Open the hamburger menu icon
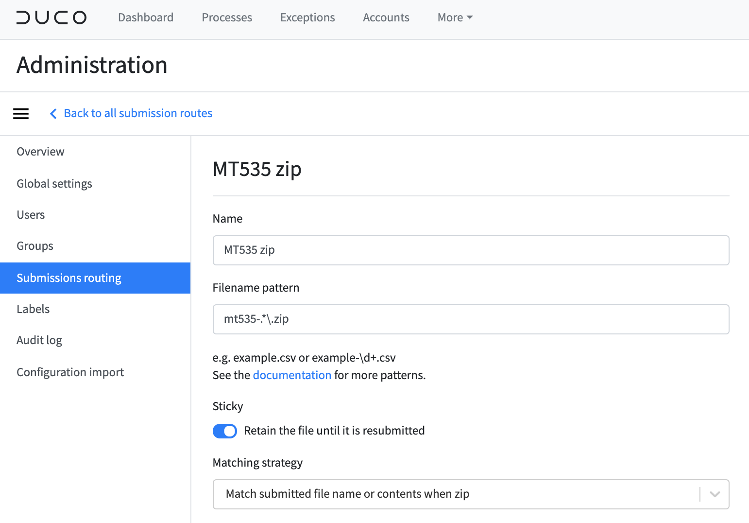 click(x=21, y=114)
